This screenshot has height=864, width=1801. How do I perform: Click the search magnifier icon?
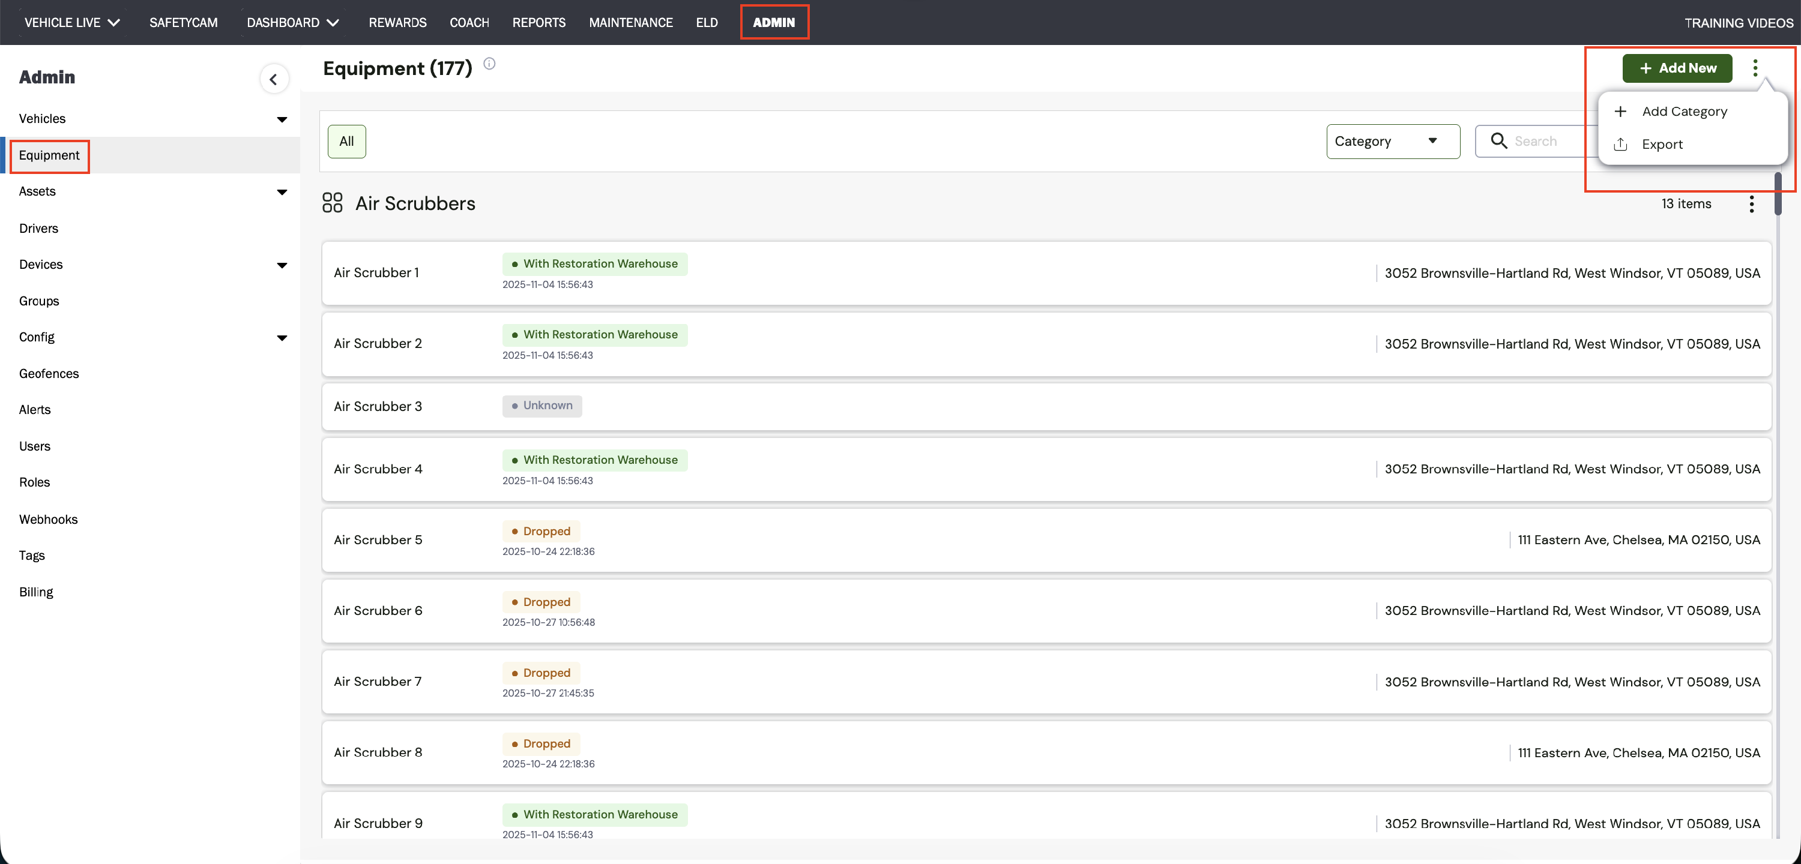pos(1498,141)
